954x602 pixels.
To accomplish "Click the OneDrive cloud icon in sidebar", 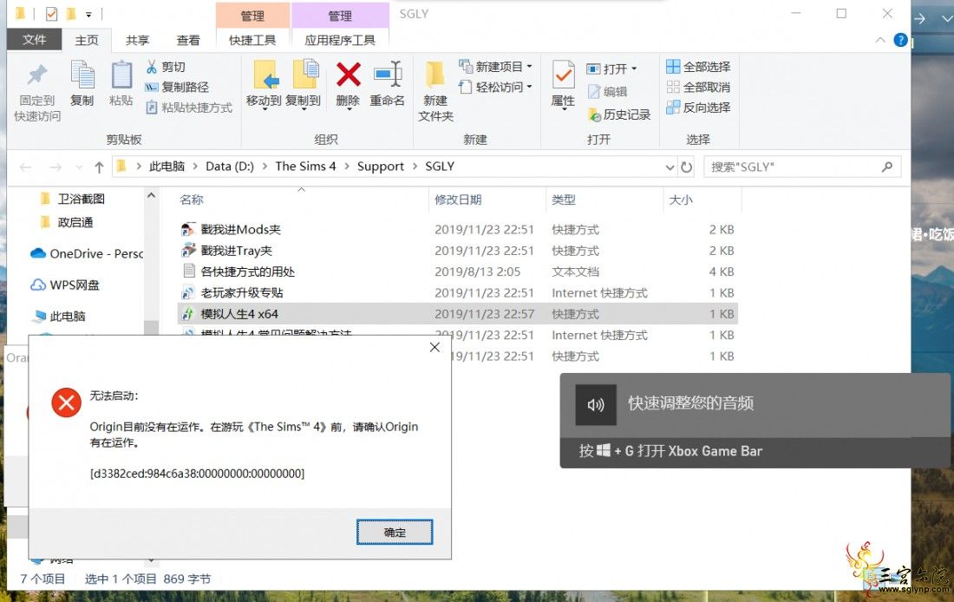I will [x=38, y=253].
